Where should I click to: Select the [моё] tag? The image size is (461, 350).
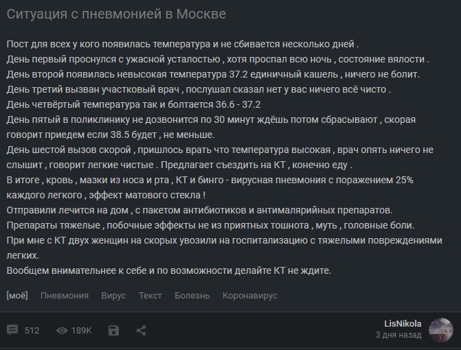pos(17,295)
